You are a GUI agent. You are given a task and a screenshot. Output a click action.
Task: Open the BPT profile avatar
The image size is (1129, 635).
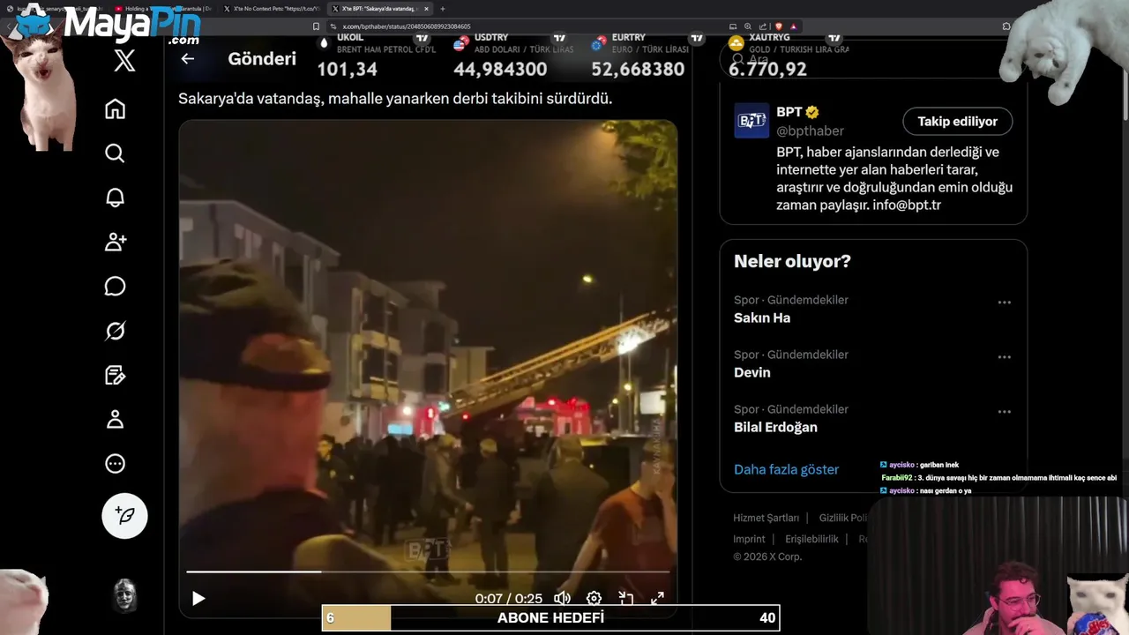click(751, 121)
